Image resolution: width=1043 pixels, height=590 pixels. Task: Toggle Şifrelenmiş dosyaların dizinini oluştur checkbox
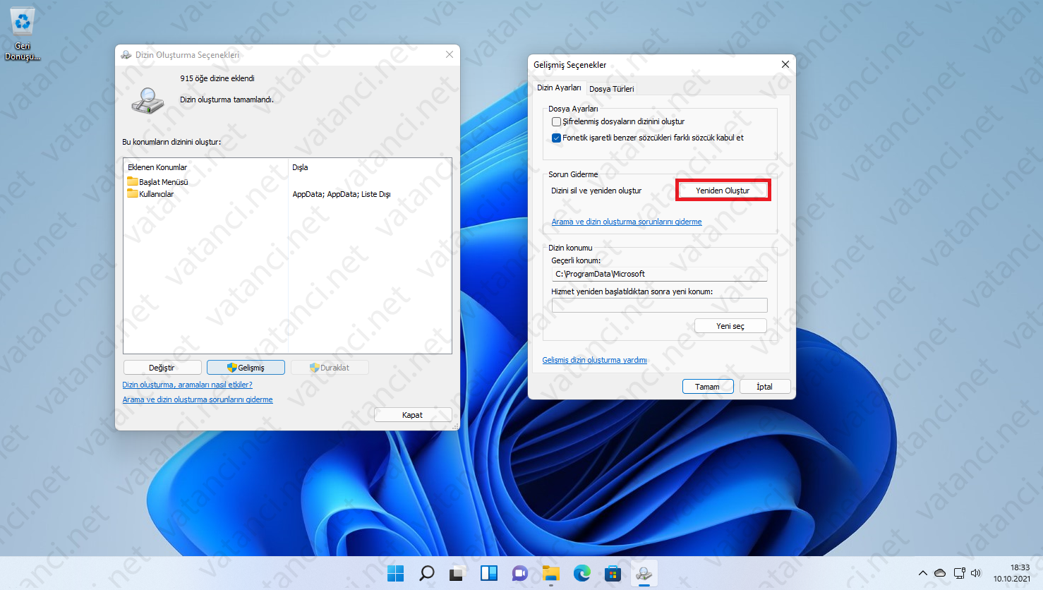pyautogui.click(x=556, y=121)
